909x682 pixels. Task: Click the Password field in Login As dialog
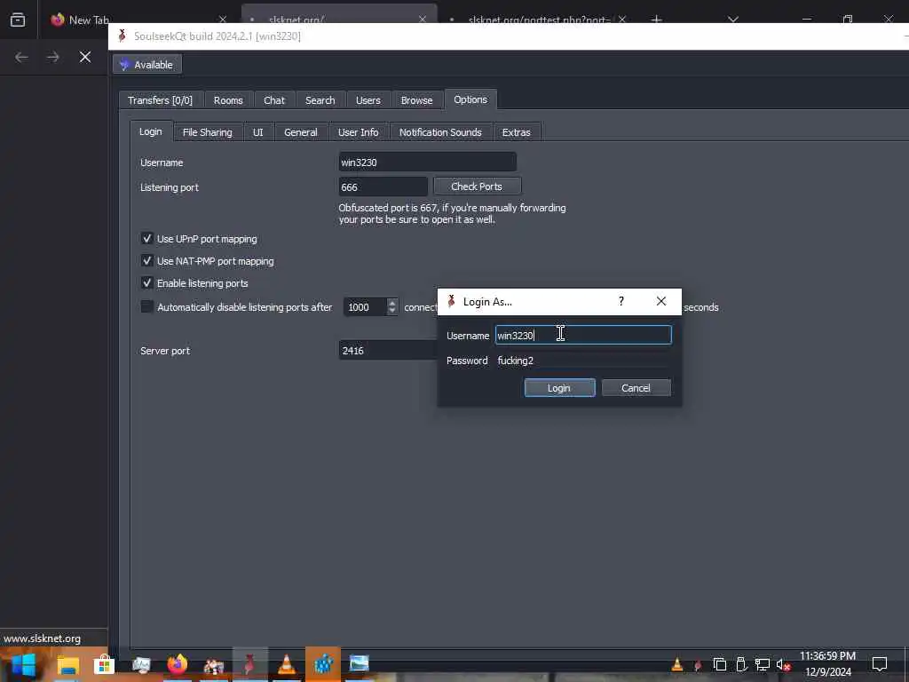click(583, 361)
